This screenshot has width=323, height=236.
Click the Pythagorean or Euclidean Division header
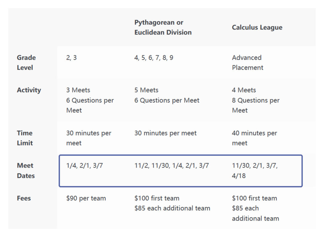coord(163,27)
